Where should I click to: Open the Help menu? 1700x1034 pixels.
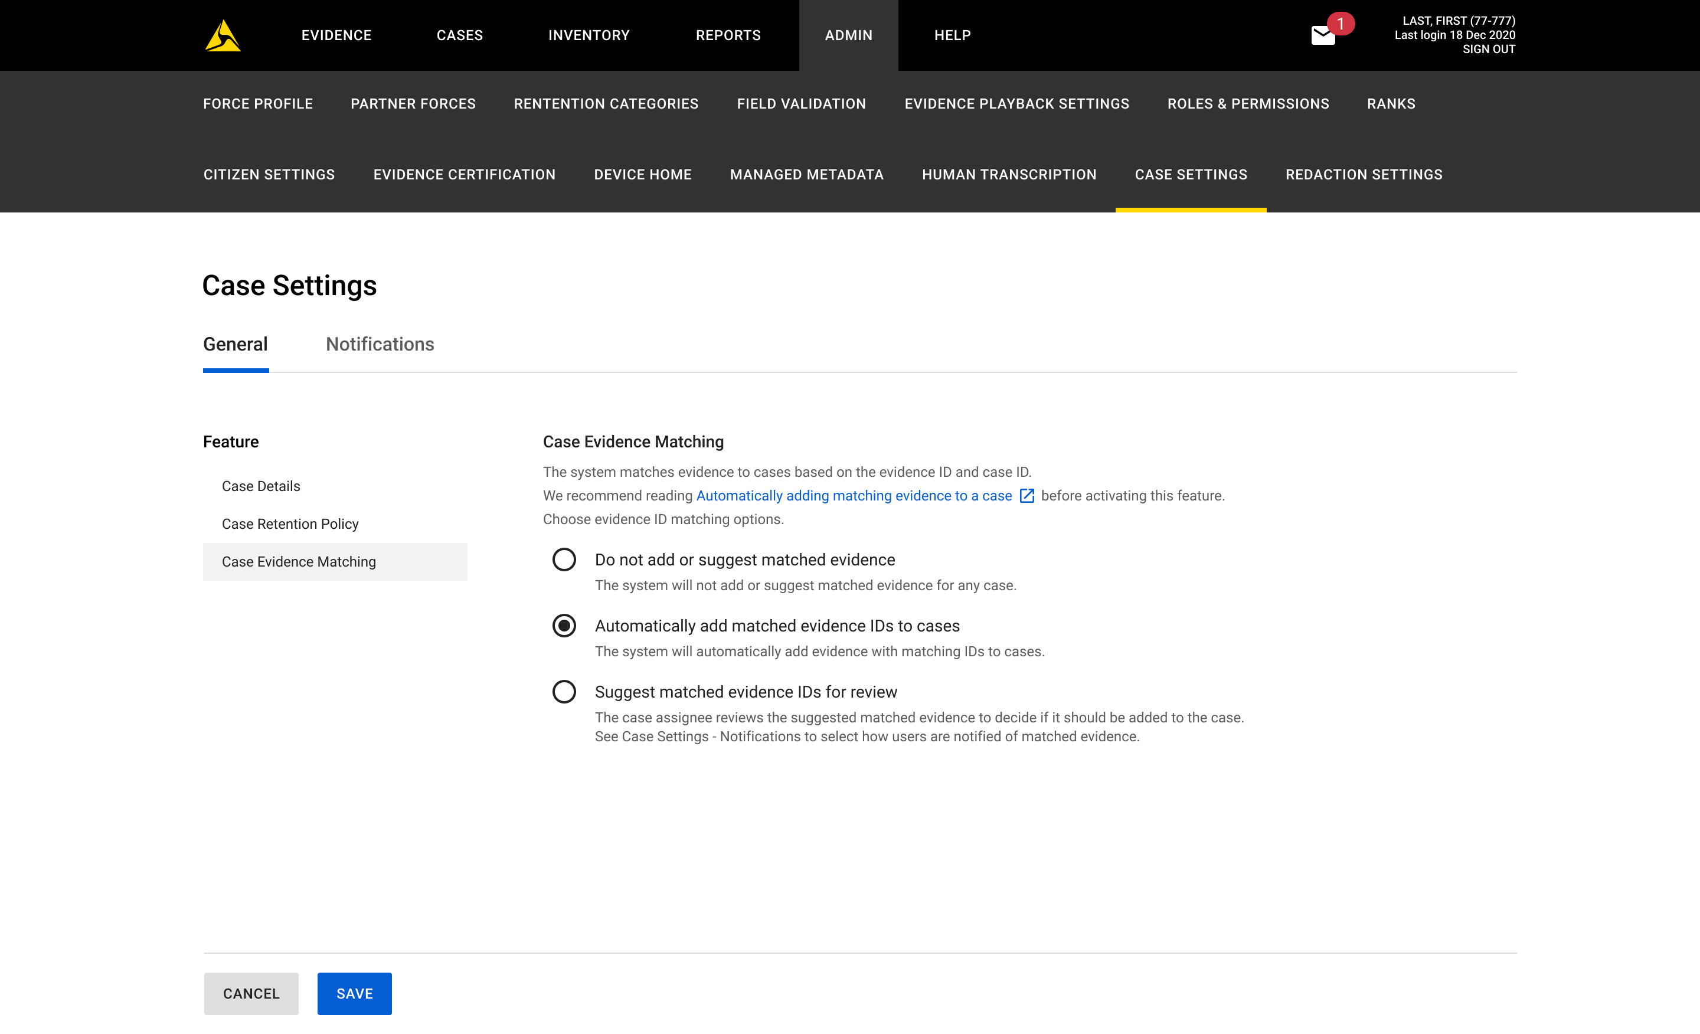pyautogui.click(x=952, y=35)
